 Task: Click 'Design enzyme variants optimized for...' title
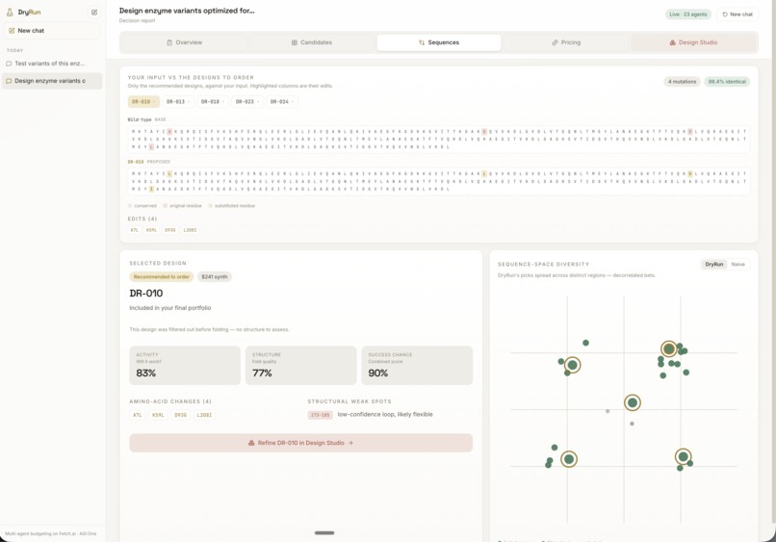(x=187, y=11)
